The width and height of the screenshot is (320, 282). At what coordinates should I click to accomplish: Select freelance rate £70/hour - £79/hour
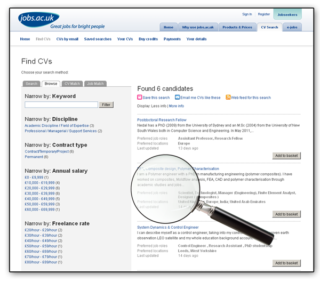[41, 257]
